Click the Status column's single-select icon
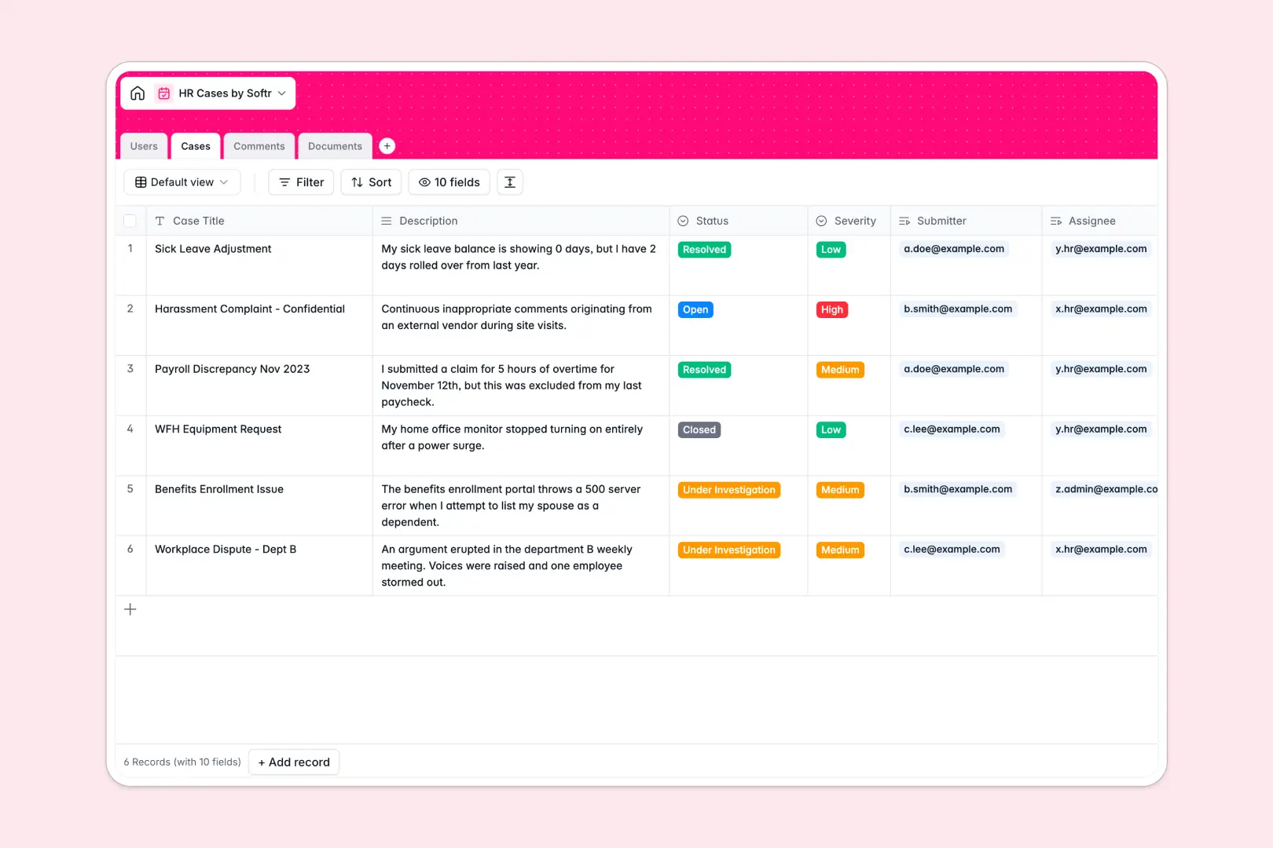This screenshot has width=1273, height=848. pos(683,221)
